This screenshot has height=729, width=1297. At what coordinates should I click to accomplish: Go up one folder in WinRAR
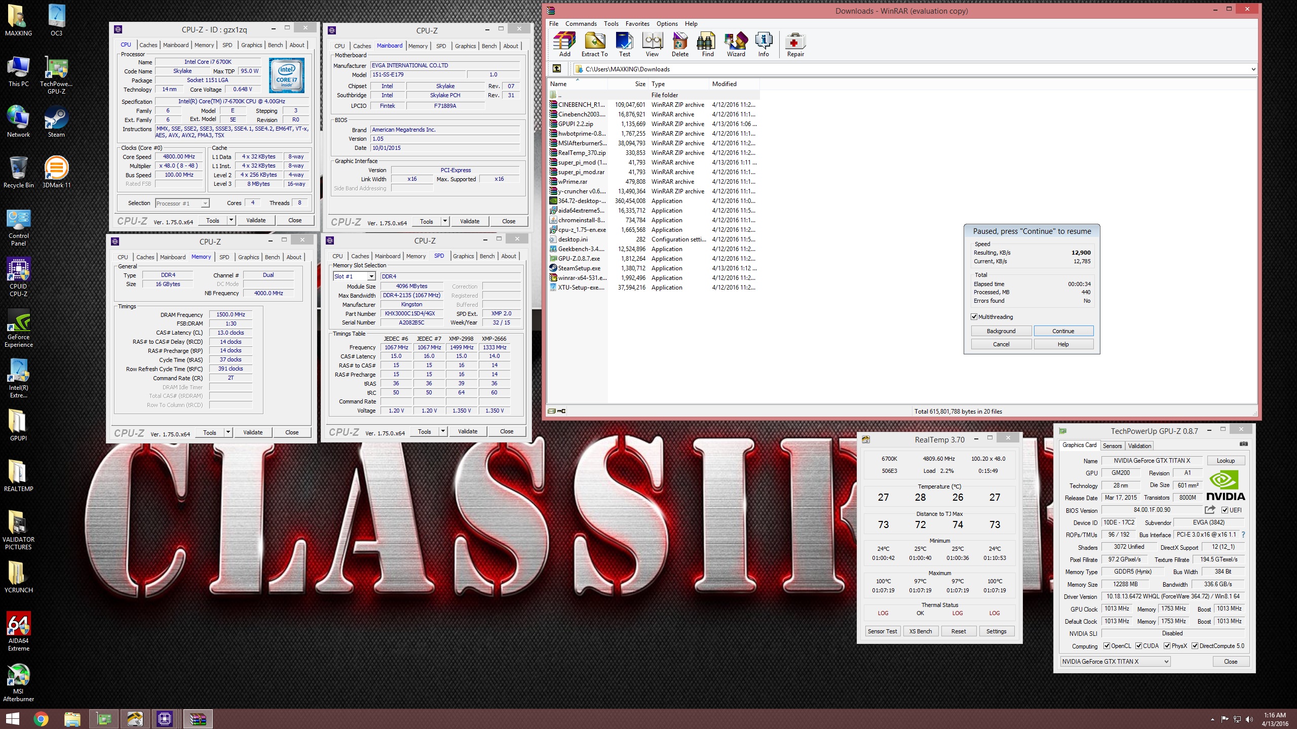pyautogui.click(x=556, y=69)
